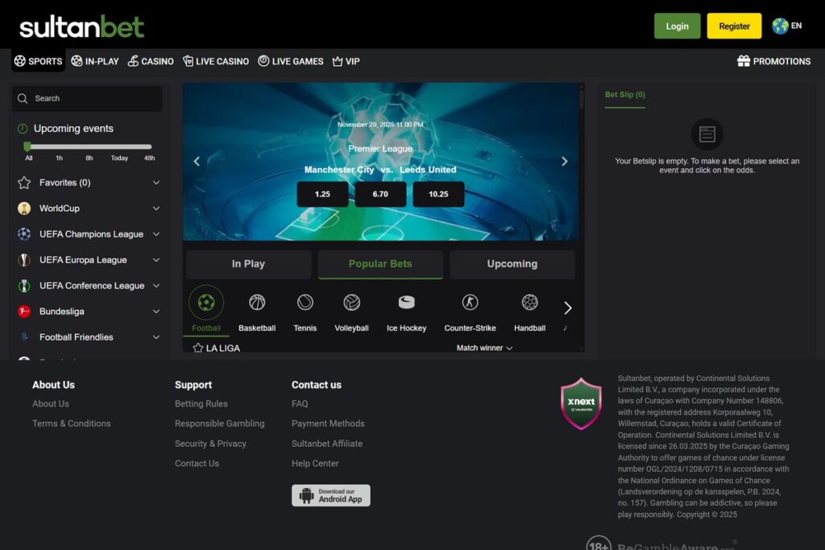Click the search magnifier icon

click(22, 98)
